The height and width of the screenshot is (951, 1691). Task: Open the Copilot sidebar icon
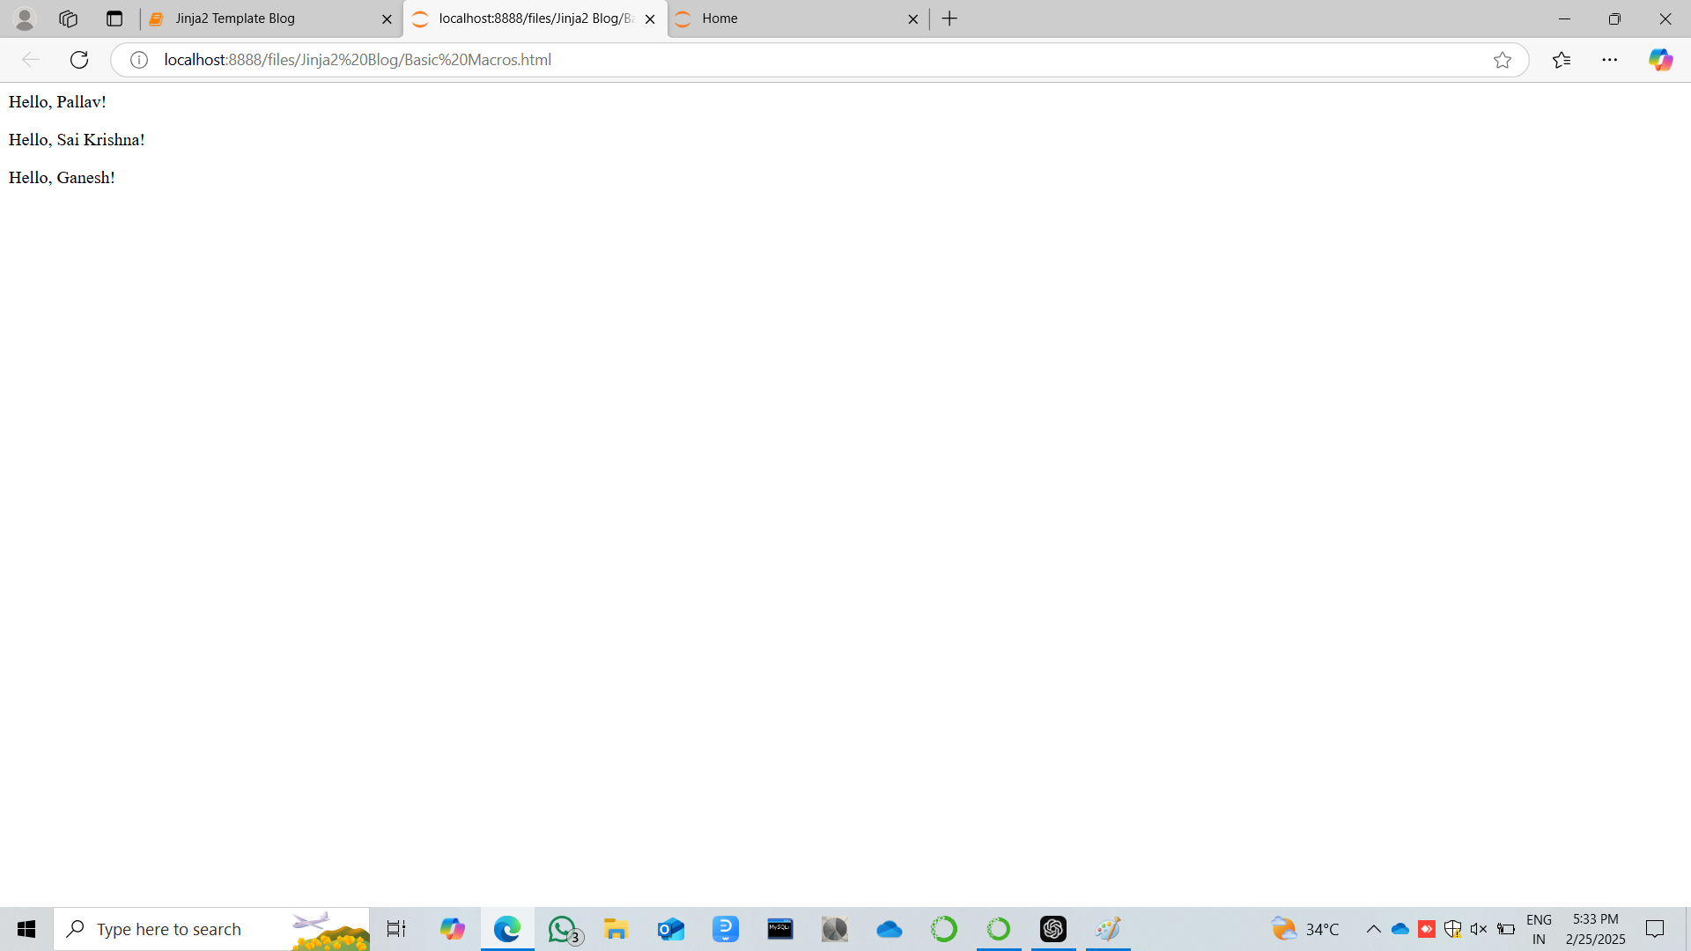1660,60
